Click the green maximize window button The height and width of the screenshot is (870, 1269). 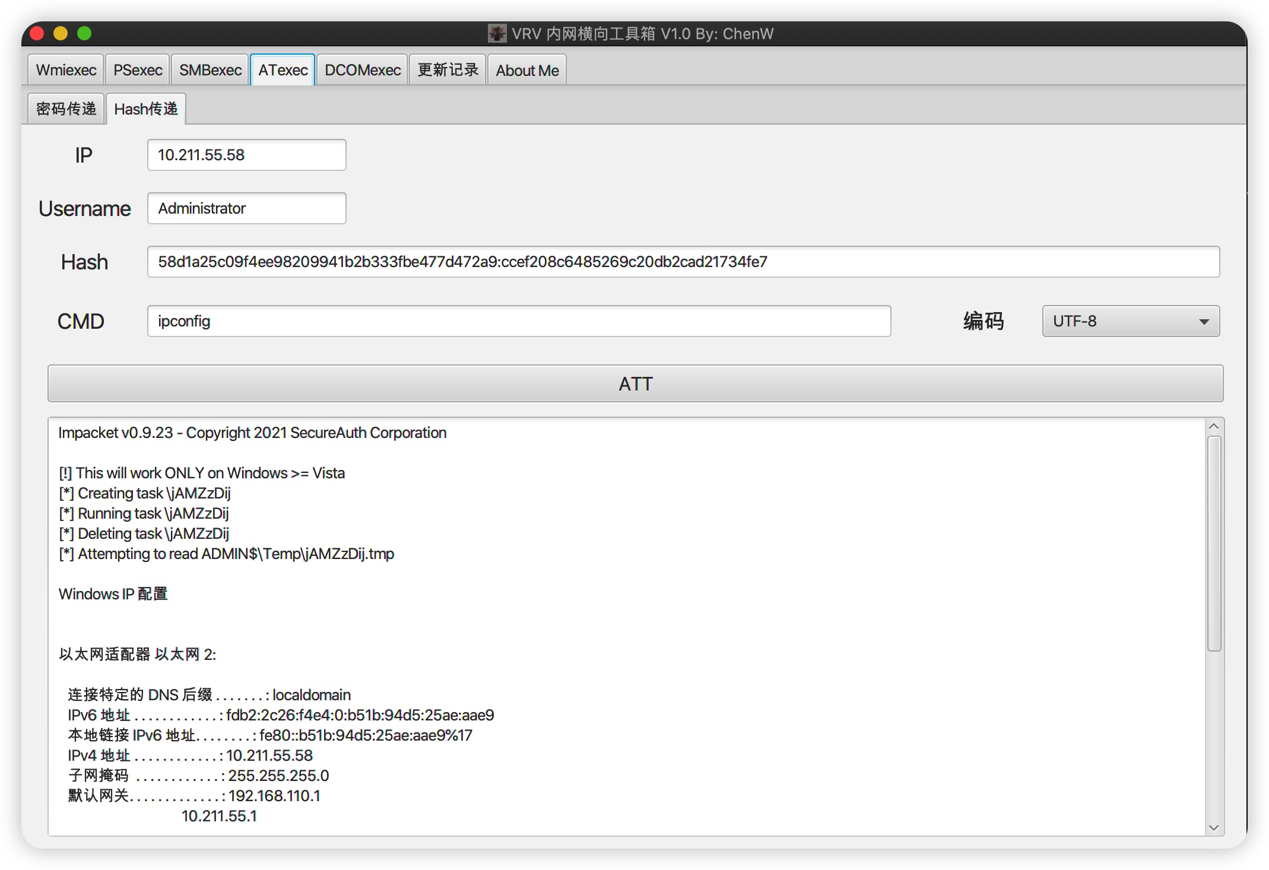(84, 33)
